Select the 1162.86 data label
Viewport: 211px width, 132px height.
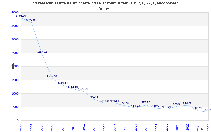click(x=73, y=87)
